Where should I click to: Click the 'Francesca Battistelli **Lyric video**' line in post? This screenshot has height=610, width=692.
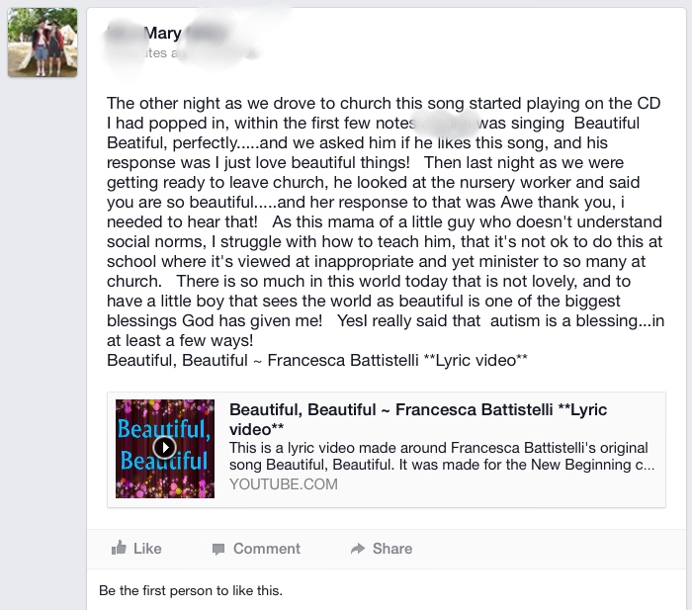[x=397, y=361]
